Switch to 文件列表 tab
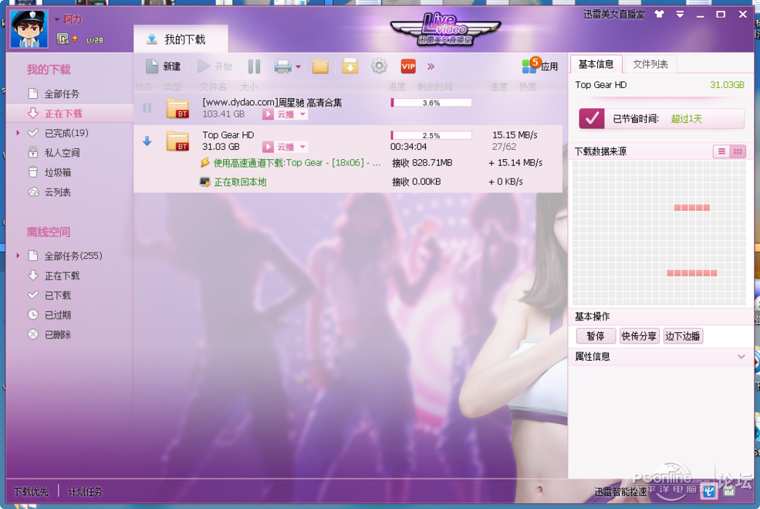 click(650, 64)
